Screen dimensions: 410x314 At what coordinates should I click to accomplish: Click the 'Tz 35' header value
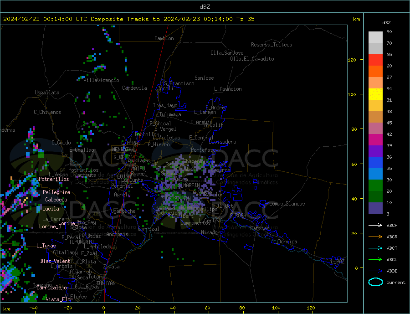pyautogui.click(x=245, y=19)
